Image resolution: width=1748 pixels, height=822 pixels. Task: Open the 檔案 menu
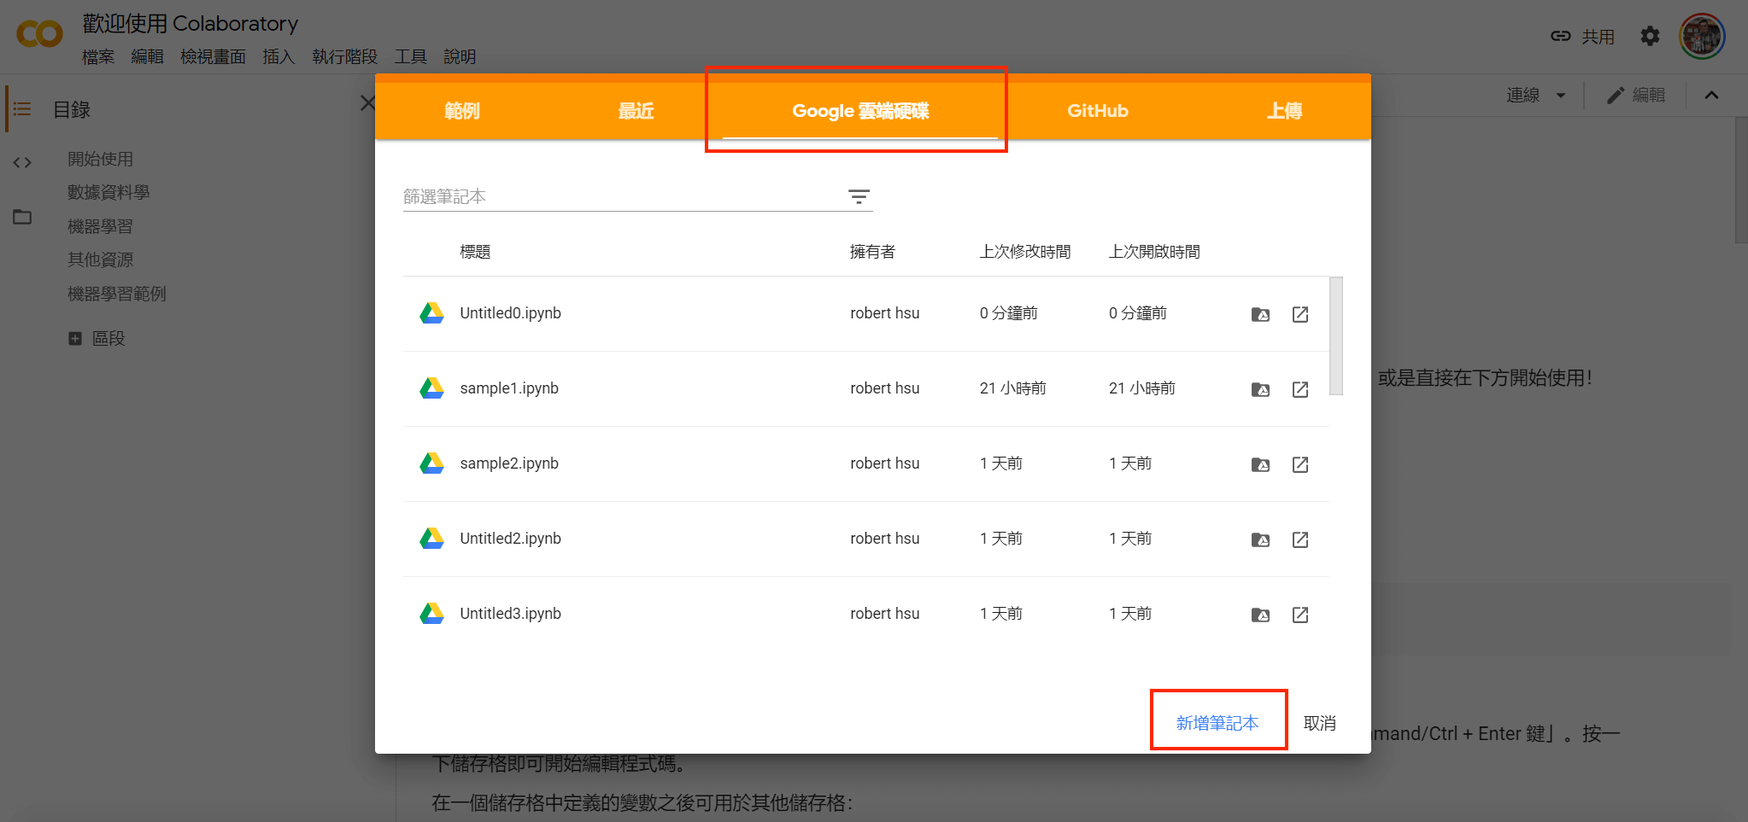click(98, 56)
